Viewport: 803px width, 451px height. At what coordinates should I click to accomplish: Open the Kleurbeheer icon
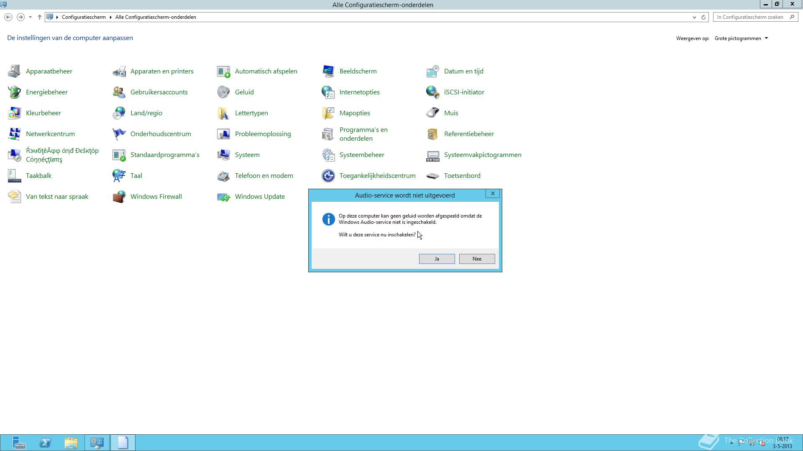tap(14, 113)
